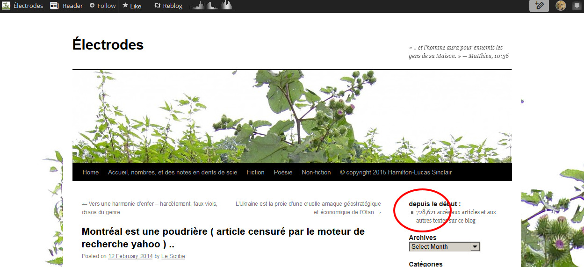Click the new post pencil icon
Image resolution: width=584 pixels, height=267 pixels.
tap(539, 6)
